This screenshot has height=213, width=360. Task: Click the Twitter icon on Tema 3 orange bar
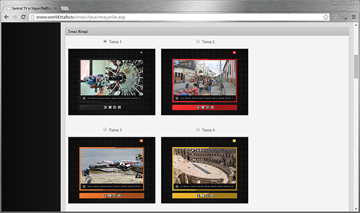[110, 195]
